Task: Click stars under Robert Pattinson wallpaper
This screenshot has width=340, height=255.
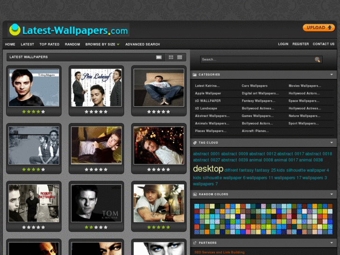Action: coord(34,227)
